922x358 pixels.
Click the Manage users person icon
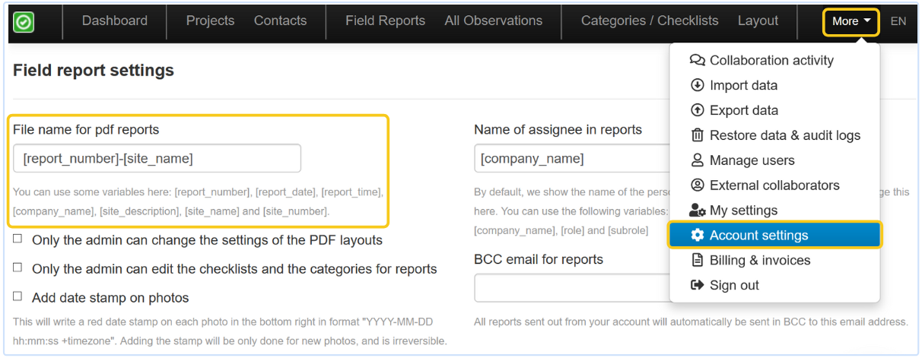[697, 161]
